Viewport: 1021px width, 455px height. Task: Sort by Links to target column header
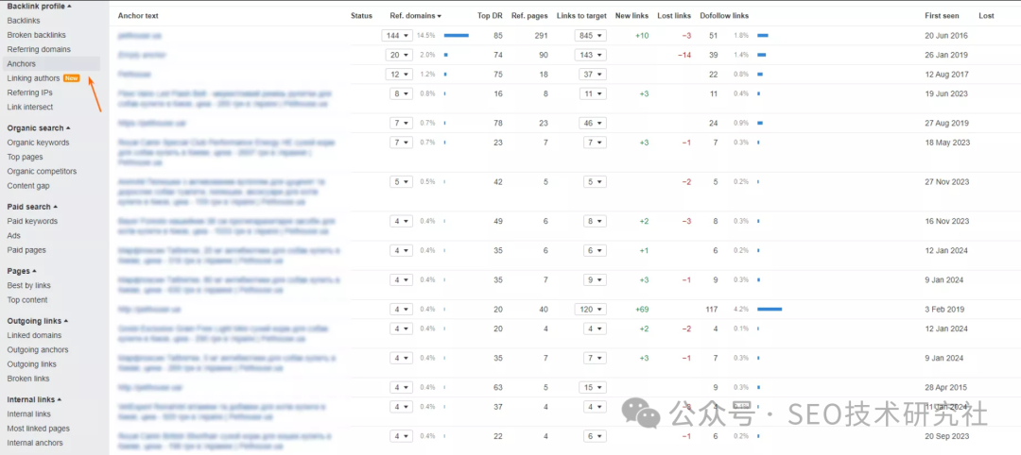[581, 16]
